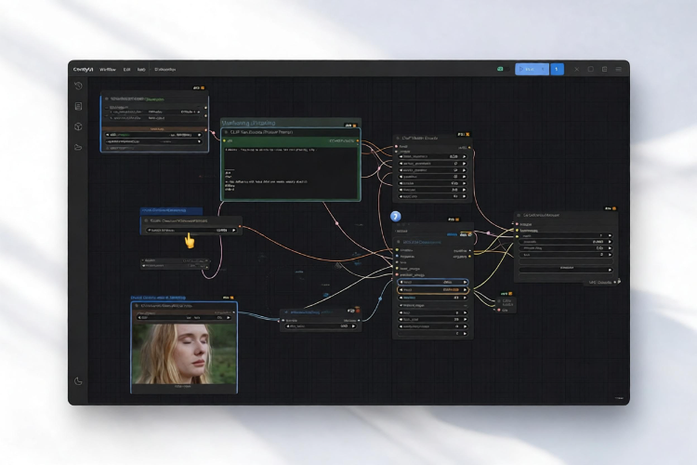Viewport: 697px width, 465px height.
Task: Click the orange-highlighted value field in the sampler node
Action: tap(432, 289)
